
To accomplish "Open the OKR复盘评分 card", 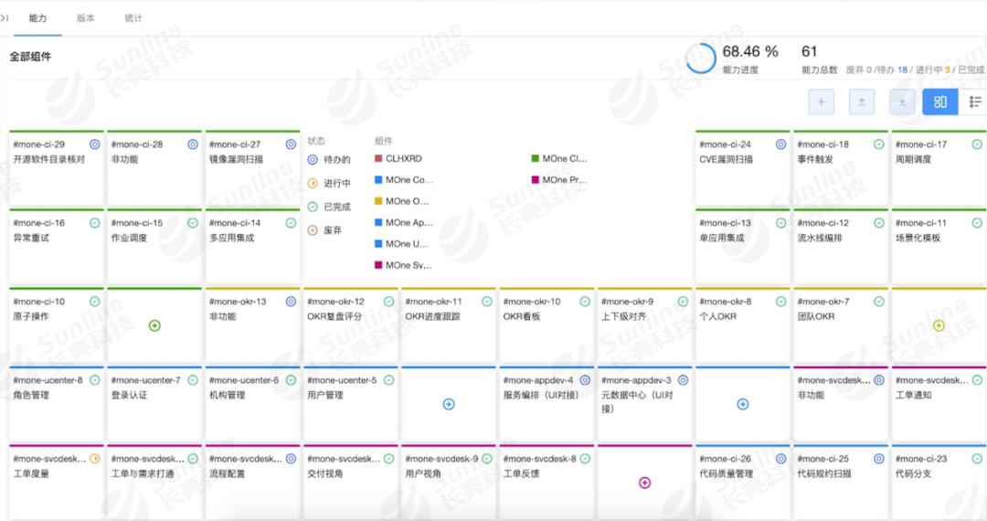I will tap(351, 326).
